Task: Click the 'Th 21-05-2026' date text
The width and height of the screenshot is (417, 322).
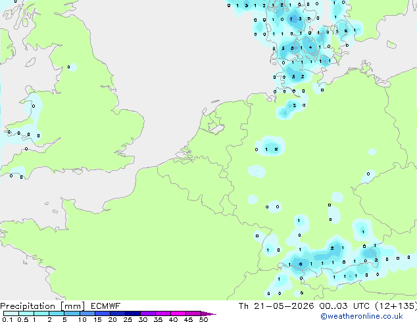Action: tap(276, 306)
